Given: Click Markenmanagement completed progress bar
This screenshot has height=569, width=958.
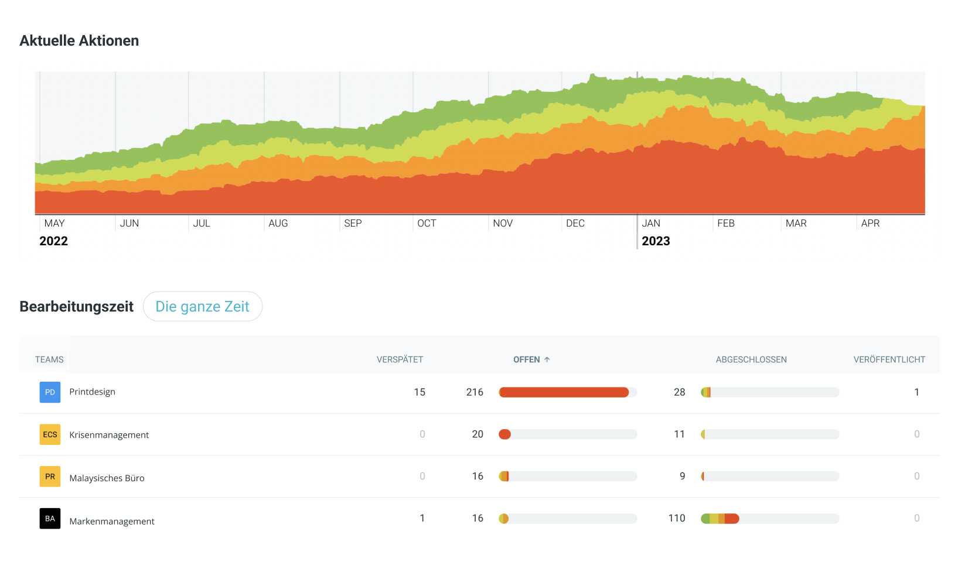Looking at the screenshot, I should click(770, 519).
